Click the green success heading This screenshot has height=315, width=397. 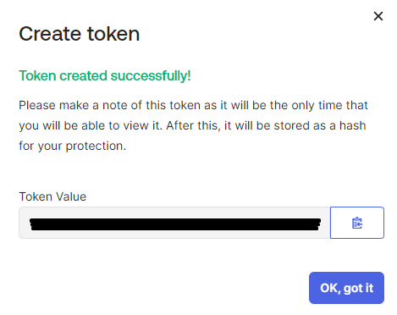tap(105, 75)
